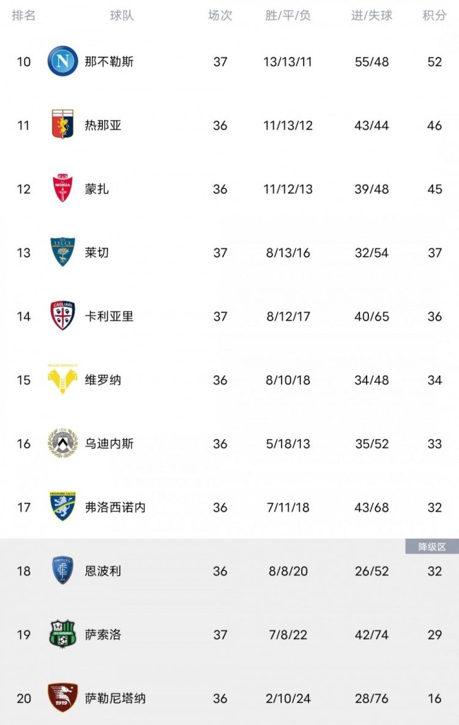The width and height of the screenshot is (459, 725).
Task: Select the Salernitana 1919 crest
Action: pos(62,697)
